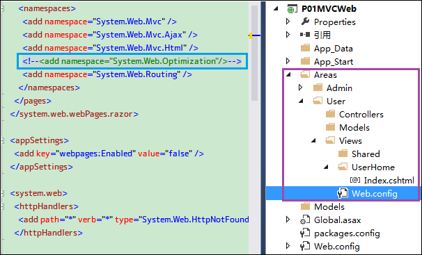Viewport: 422px width, 255px height.
Task: Click the </system.web.webPages.razor> closing tag
Action: (x=74, y=114)
